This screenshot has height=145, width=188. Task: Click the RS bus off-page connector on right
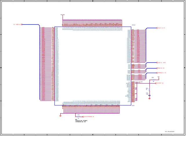(157, 68)
